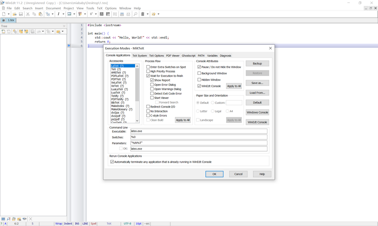Image resolution: width=378 pixels, height=226 pixels.
Task: Uncheck Show Report option
Action: 152,80
